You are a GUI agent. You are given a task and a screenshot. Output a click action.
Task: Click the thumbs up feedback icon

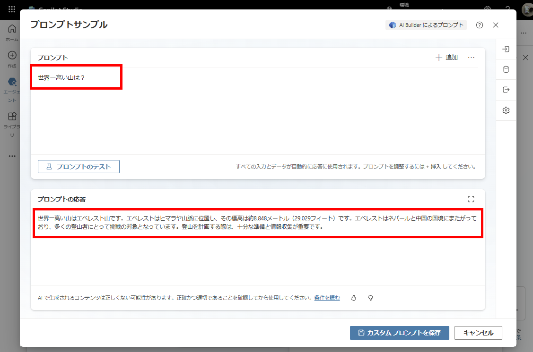353,298
